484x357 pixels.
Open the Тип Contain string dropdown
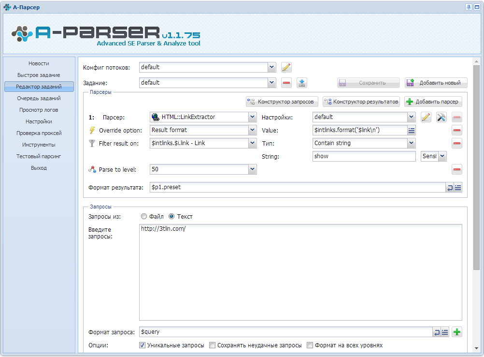click(x=411, y=143)
